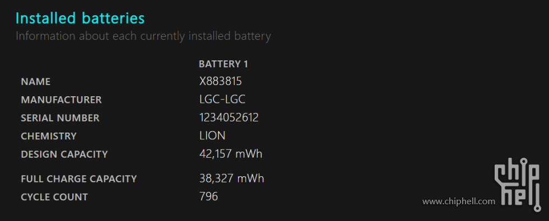The width and height of the screenshot is (549, 221).
Task: Click the NAME row label
Action: (x=36, y=82)
